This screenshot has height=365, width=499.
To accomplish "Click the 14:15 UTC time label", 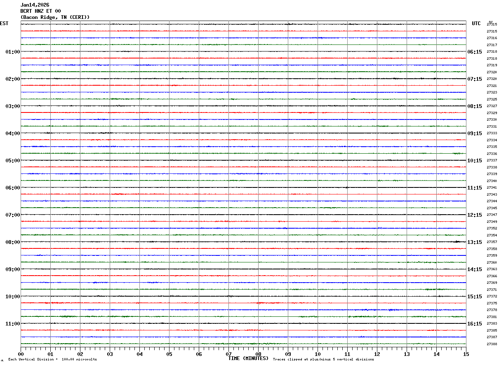I will coord(475,269).
